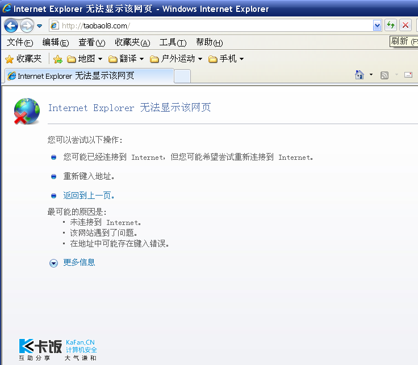Click the add to favorites bar star icon
418x365 pixels.
57,59
